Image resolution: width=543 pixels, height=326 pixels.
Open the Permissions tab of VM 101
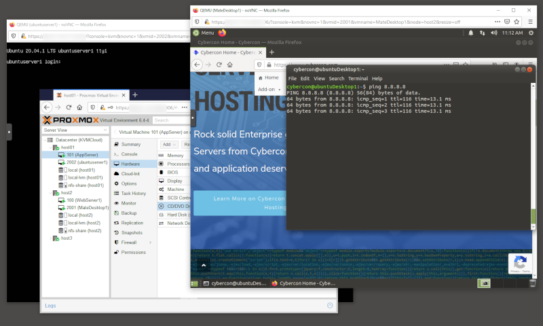[134, 253]
